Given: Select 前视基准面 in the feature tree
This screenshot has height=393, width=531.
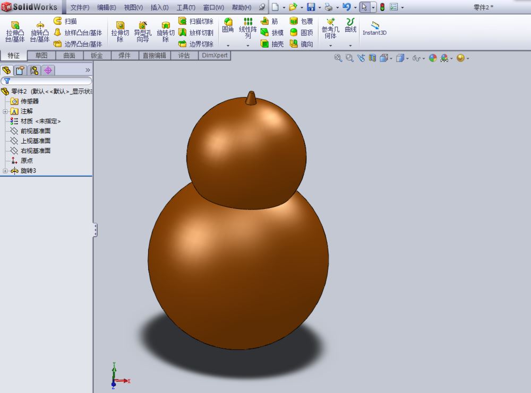Looking at the screenshot, I should [x=30, y=131].
